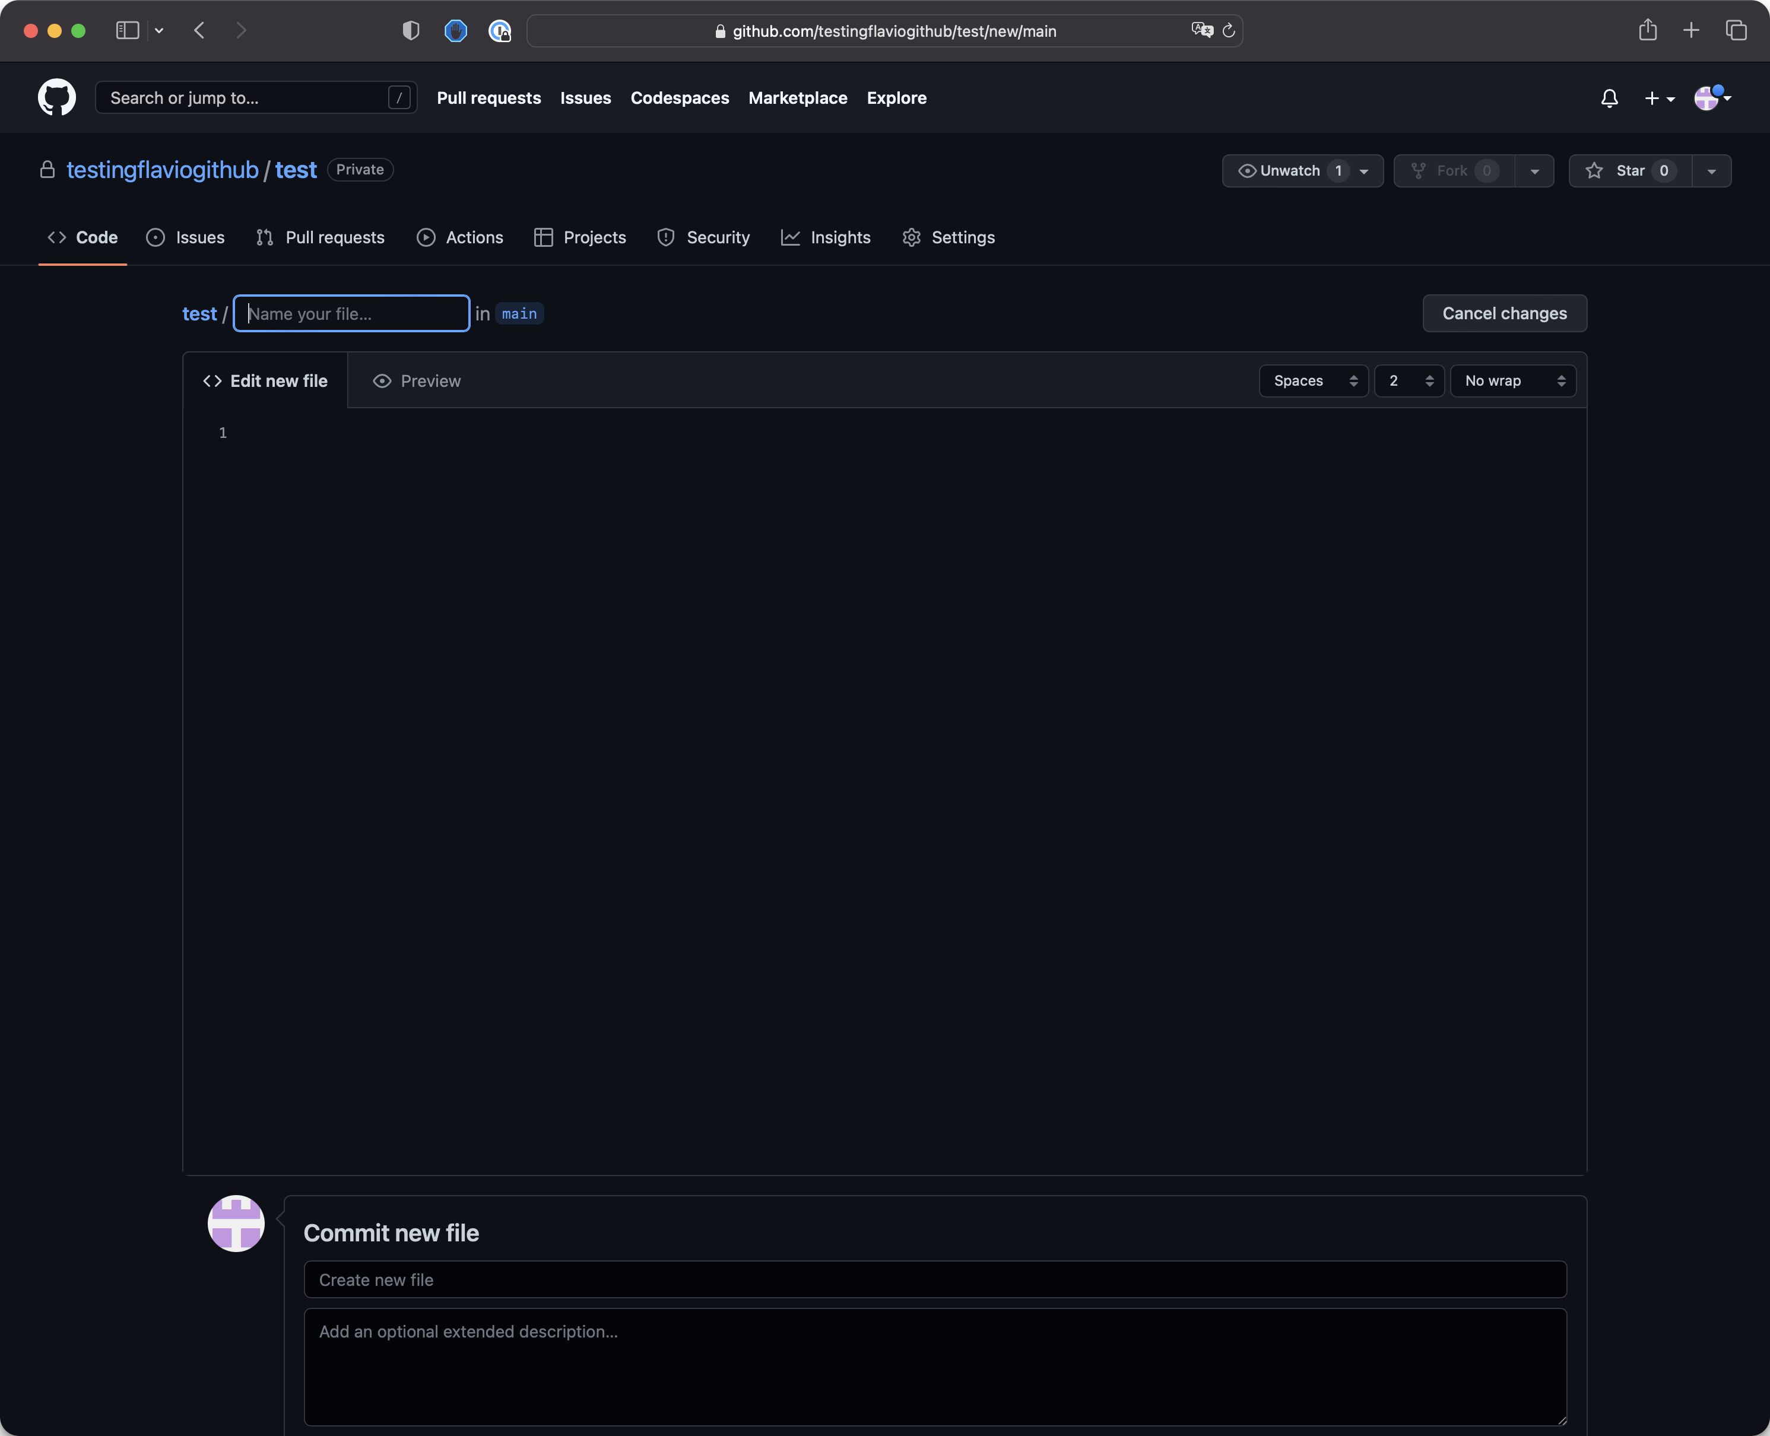The width and height of the screenshot is (1770, 1436).
Task: Open the indent size 2 dropdown
Action: click(x=1409, y=380)
